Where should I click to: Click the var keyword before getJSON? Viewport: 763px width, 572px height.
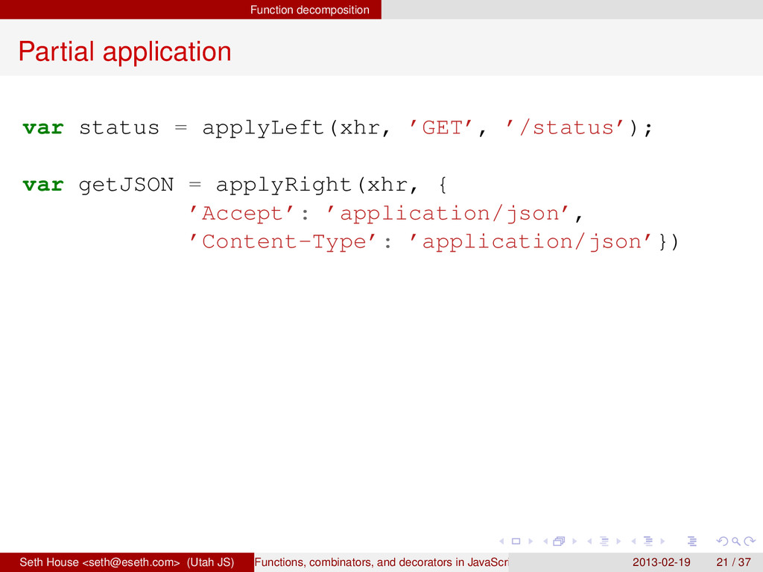[42, 185]
